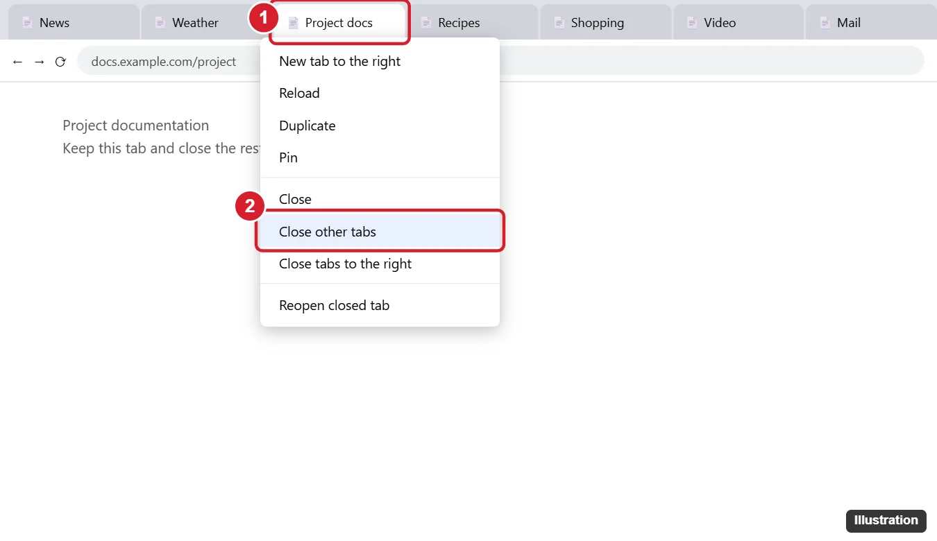Click the Mail tab page icon
Viewport: 937px width, 541px height.
[825, 23]
